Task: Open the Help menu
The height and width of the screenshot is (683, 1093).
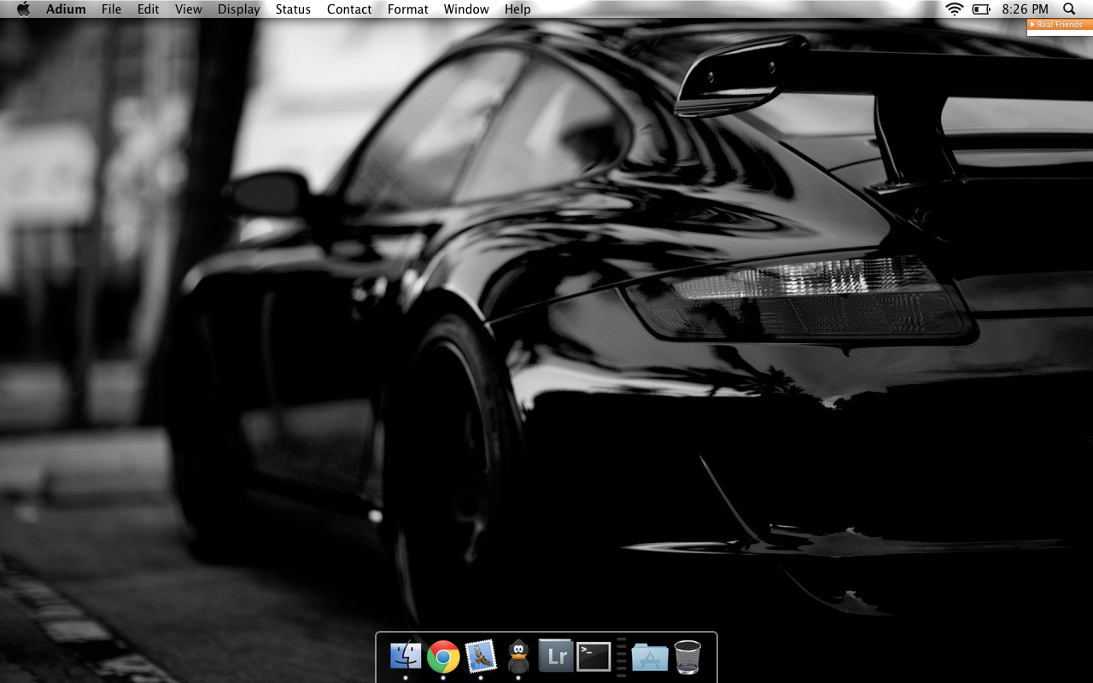Action: click(x=517, y=9)
